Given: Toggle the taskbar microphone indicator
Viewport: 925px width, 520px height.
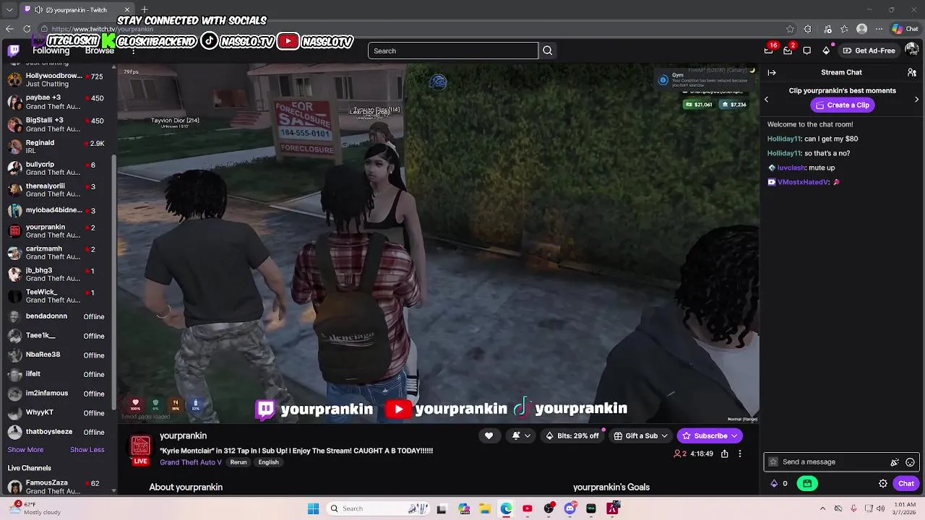Looking at the screenshot, I should point(853,508).
